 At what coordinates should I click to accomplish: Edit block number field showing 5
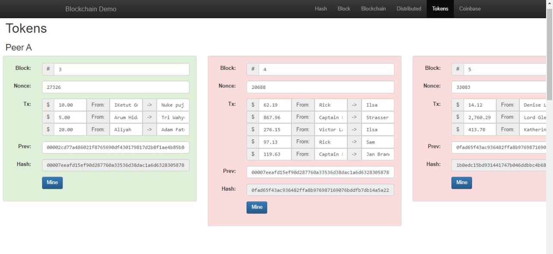(505, 69)
